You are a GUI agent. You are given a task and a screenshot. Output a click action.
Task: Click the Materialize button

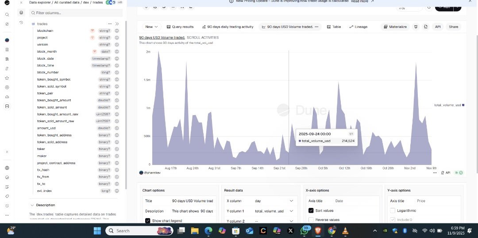click(395, 27)
